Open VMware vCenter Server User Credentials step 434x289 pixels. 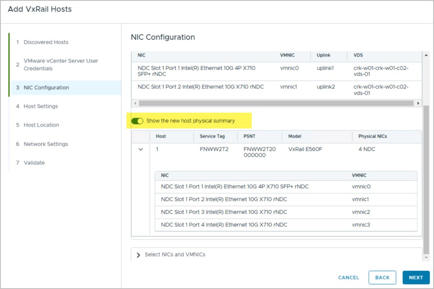pyautogui.click(x=61, y=65)
